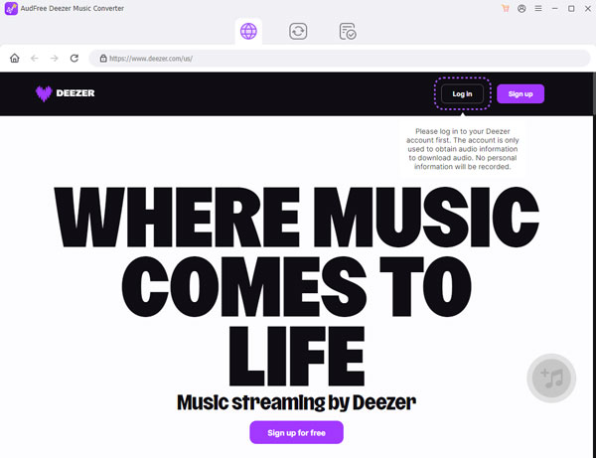Open the hamburger menu in title bar

538,8
